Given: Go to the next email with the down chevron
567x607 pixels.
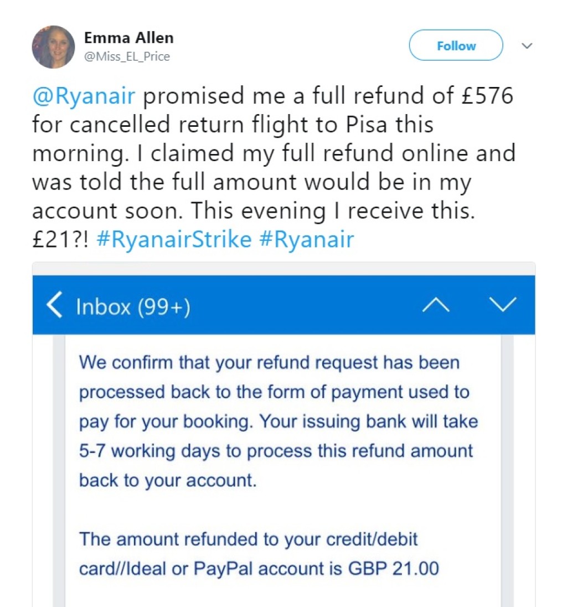Looking at the screenshot, I should coord(503,305).
